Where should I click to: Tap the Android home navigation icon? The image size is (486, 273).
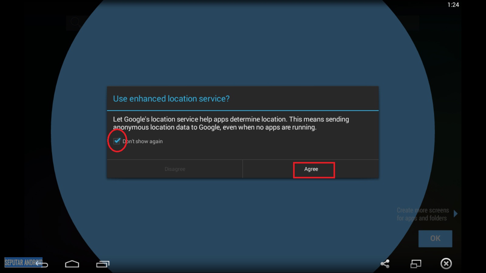click(x=72, y=264)
